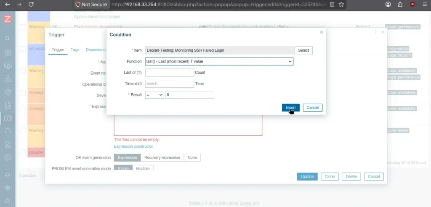Close the Condition dialog with the X
Screen dimensions: 431x207
tap(322, 32)
